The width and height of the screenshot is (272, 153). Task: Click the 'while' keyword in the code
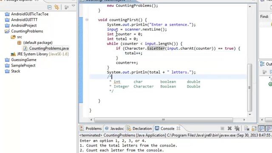[112, 44]
